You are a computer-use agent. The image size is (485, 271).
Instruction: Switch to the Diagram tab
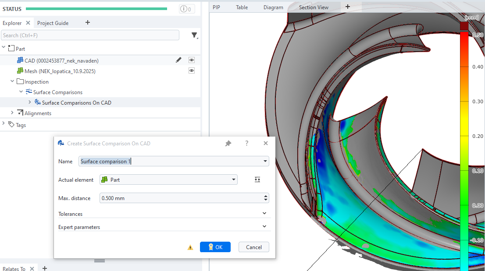(273, 7)
